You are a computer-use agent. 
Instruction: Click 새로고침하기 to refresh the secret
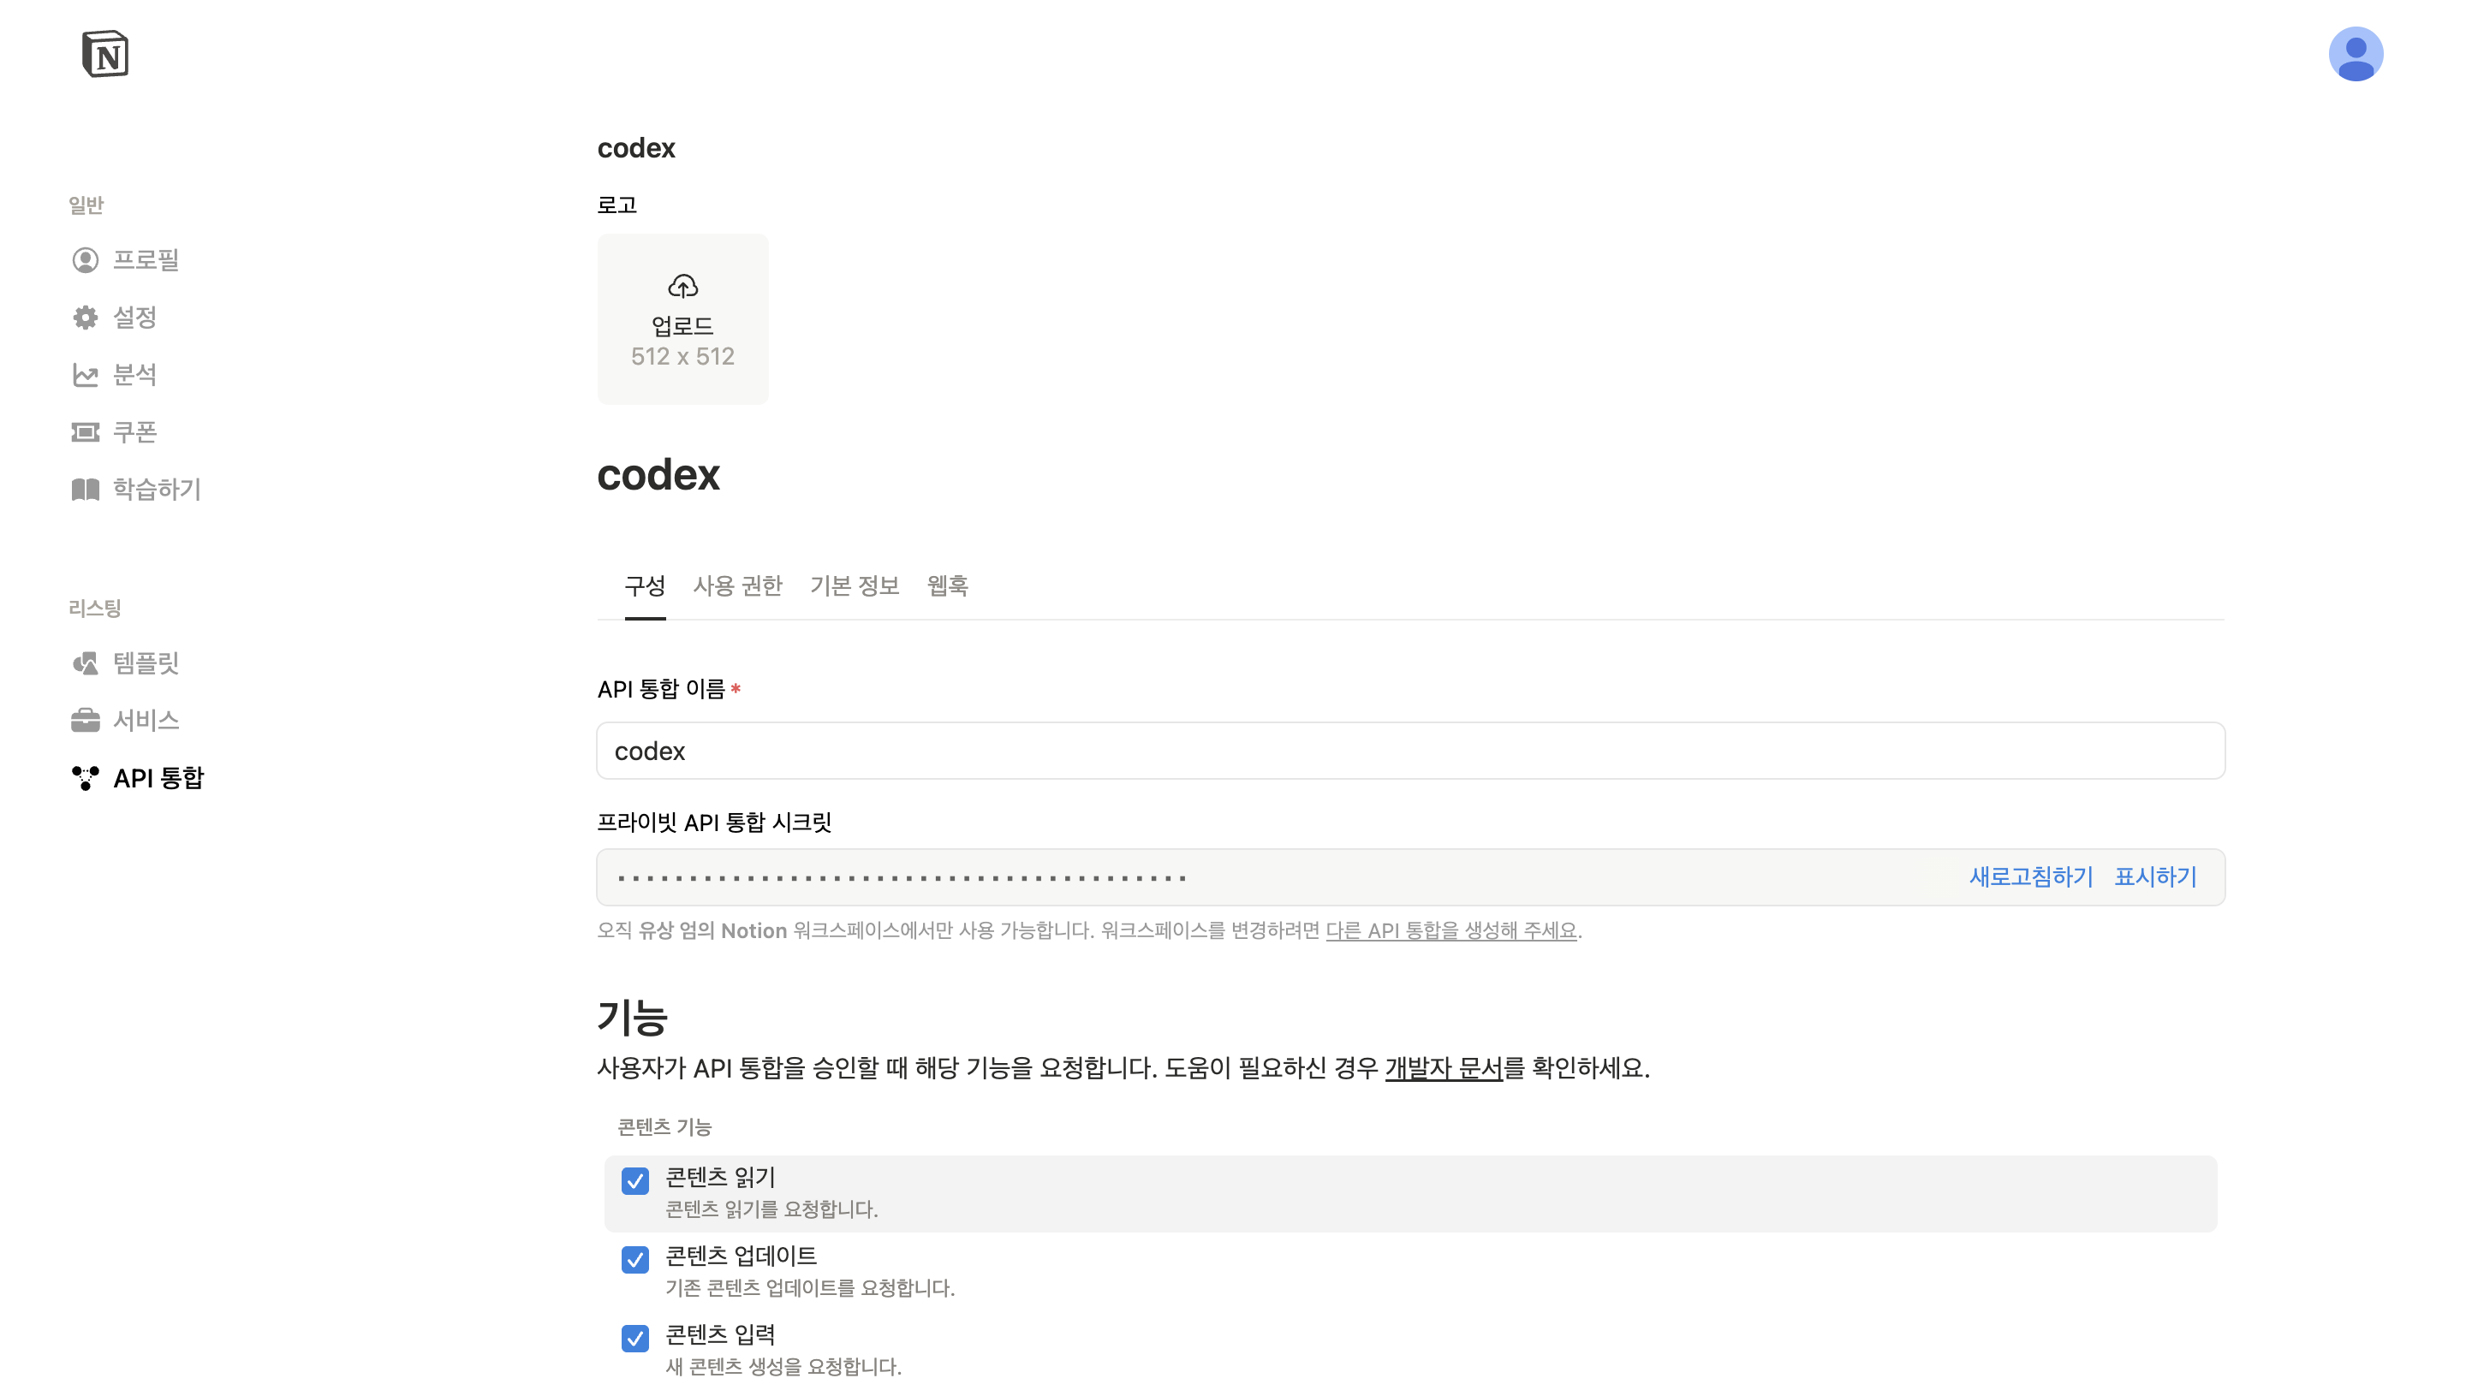(2030, 876)
